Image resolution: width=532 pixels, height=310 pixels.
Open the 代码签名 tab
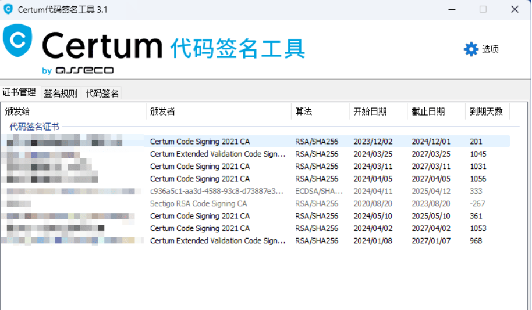[102, 93]
